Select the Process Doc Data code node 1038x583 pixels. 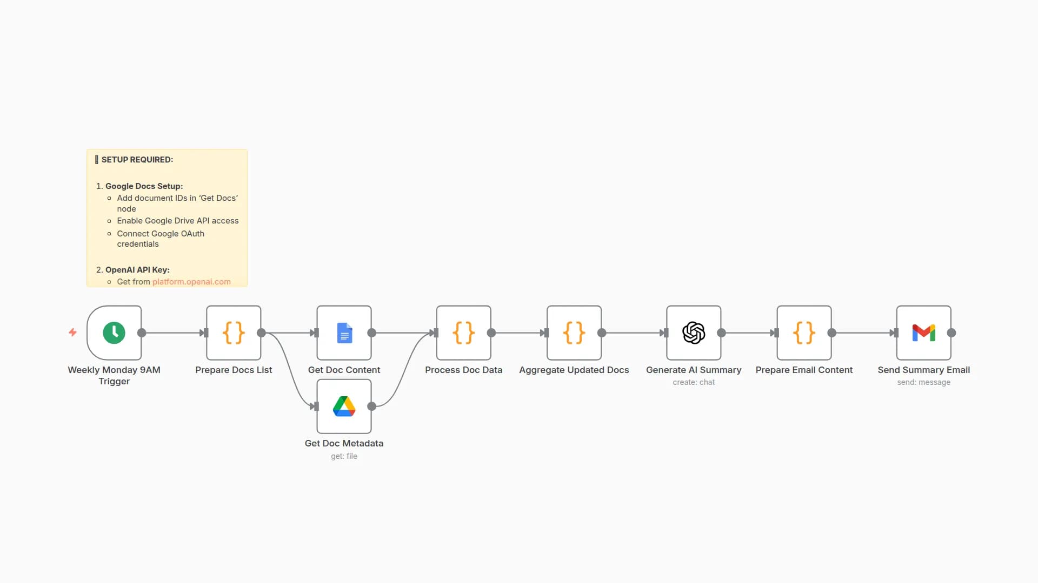pos(463,333)
